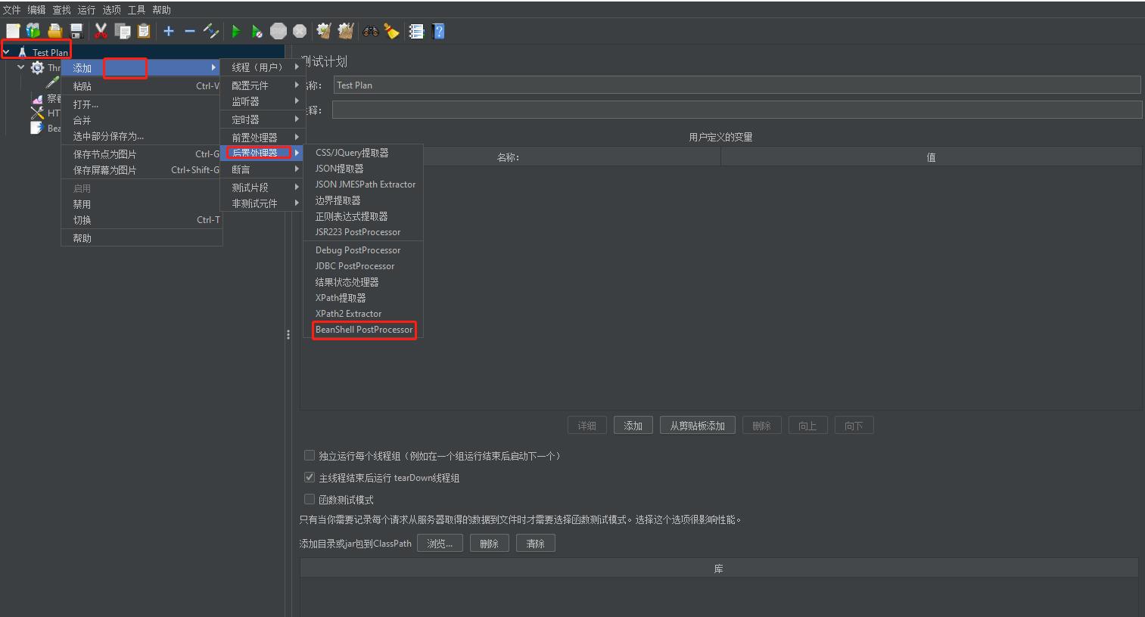Viewport: 1145px width, 617px height.
Task: Choose Debug PostProcessor menu item
Action: 364,250
